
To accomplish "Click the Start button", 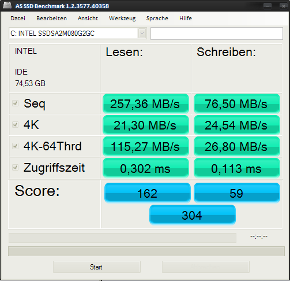I will tap(97, 267).
